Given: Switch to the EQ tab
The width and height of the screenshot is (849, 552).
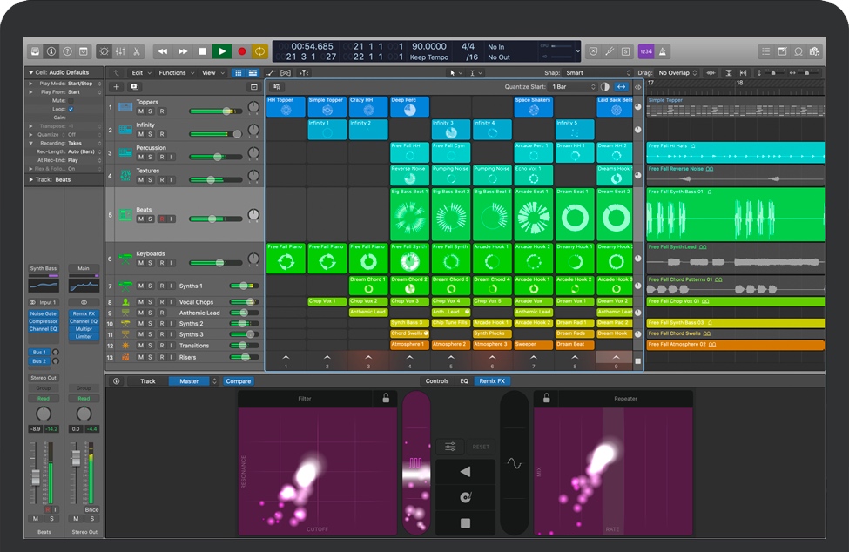Looking at the screenshot, I should [464, 381].
